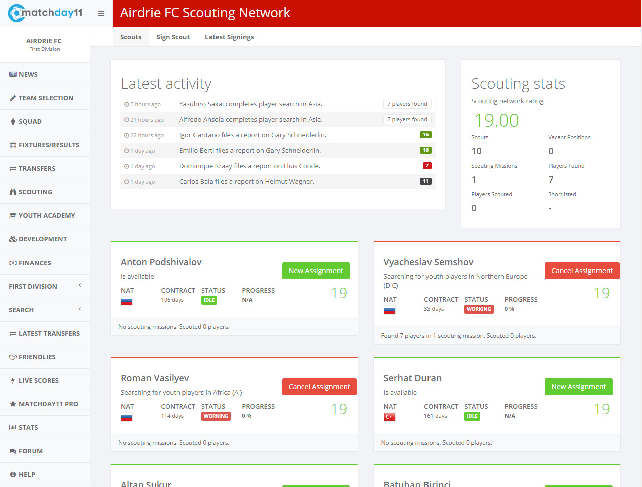Click Vyacheslav Semshov's Russian flag

click(390, 310)
